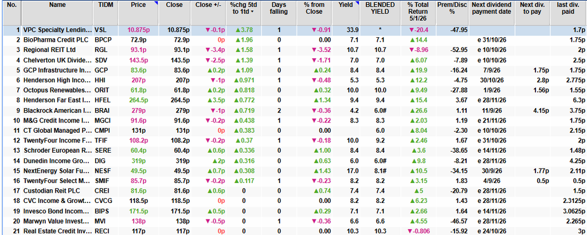Select Blackrock American name cell
Screen dimensions: 587x235
(57, 110)
